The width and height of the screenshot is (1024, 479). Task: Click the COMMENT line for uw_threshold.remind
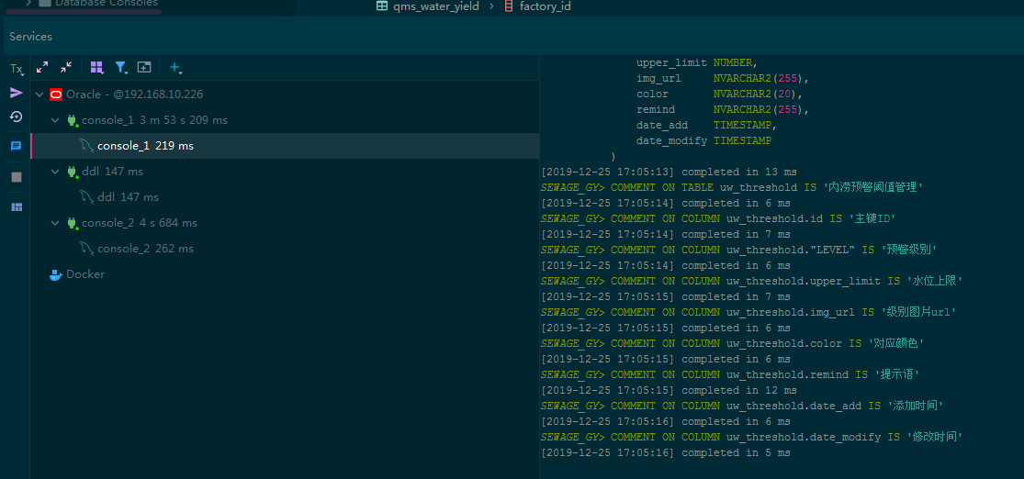(729, 374)
